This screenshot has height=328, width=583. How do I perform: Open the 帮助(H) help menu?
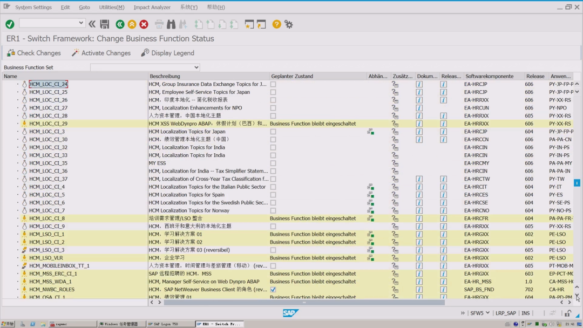coord(215,7)
